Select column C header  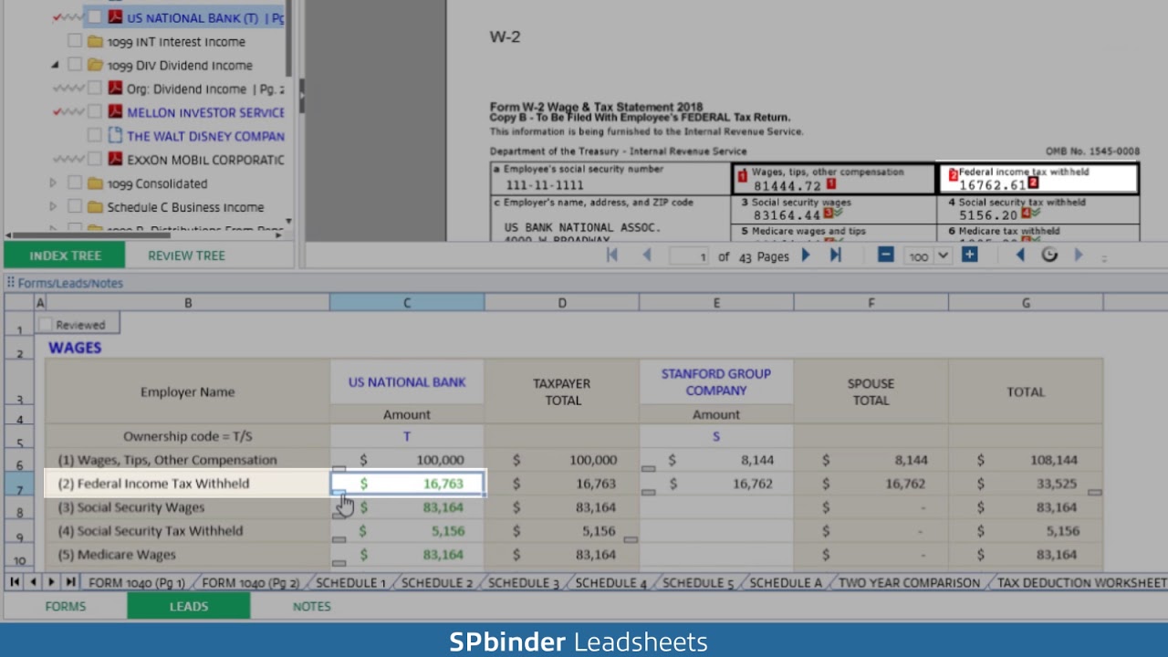click(x=407, y=303)
